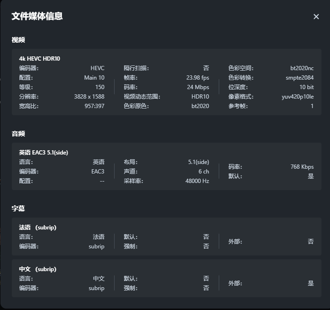The image size is (330, 310).
Task: Click the resolution value 3828 x 1588
Action: (x=89, y=97)
